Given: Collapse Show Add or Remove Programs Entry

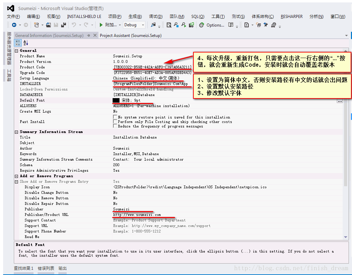Looking at the screenshot, I should (16, 182).
